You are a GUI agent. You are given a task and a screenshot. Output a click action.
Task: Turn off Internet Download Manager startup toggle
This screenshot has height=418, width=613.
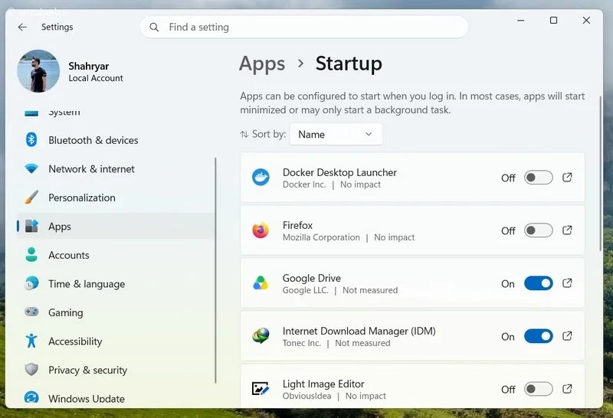point(539,336)
